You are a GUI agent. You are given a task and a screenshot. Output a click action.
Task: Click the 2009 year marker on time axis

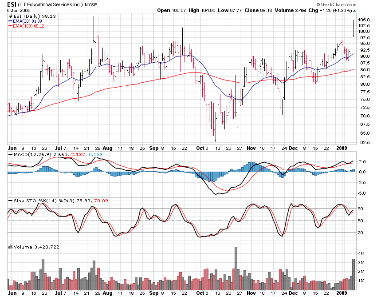coord(341,148)
